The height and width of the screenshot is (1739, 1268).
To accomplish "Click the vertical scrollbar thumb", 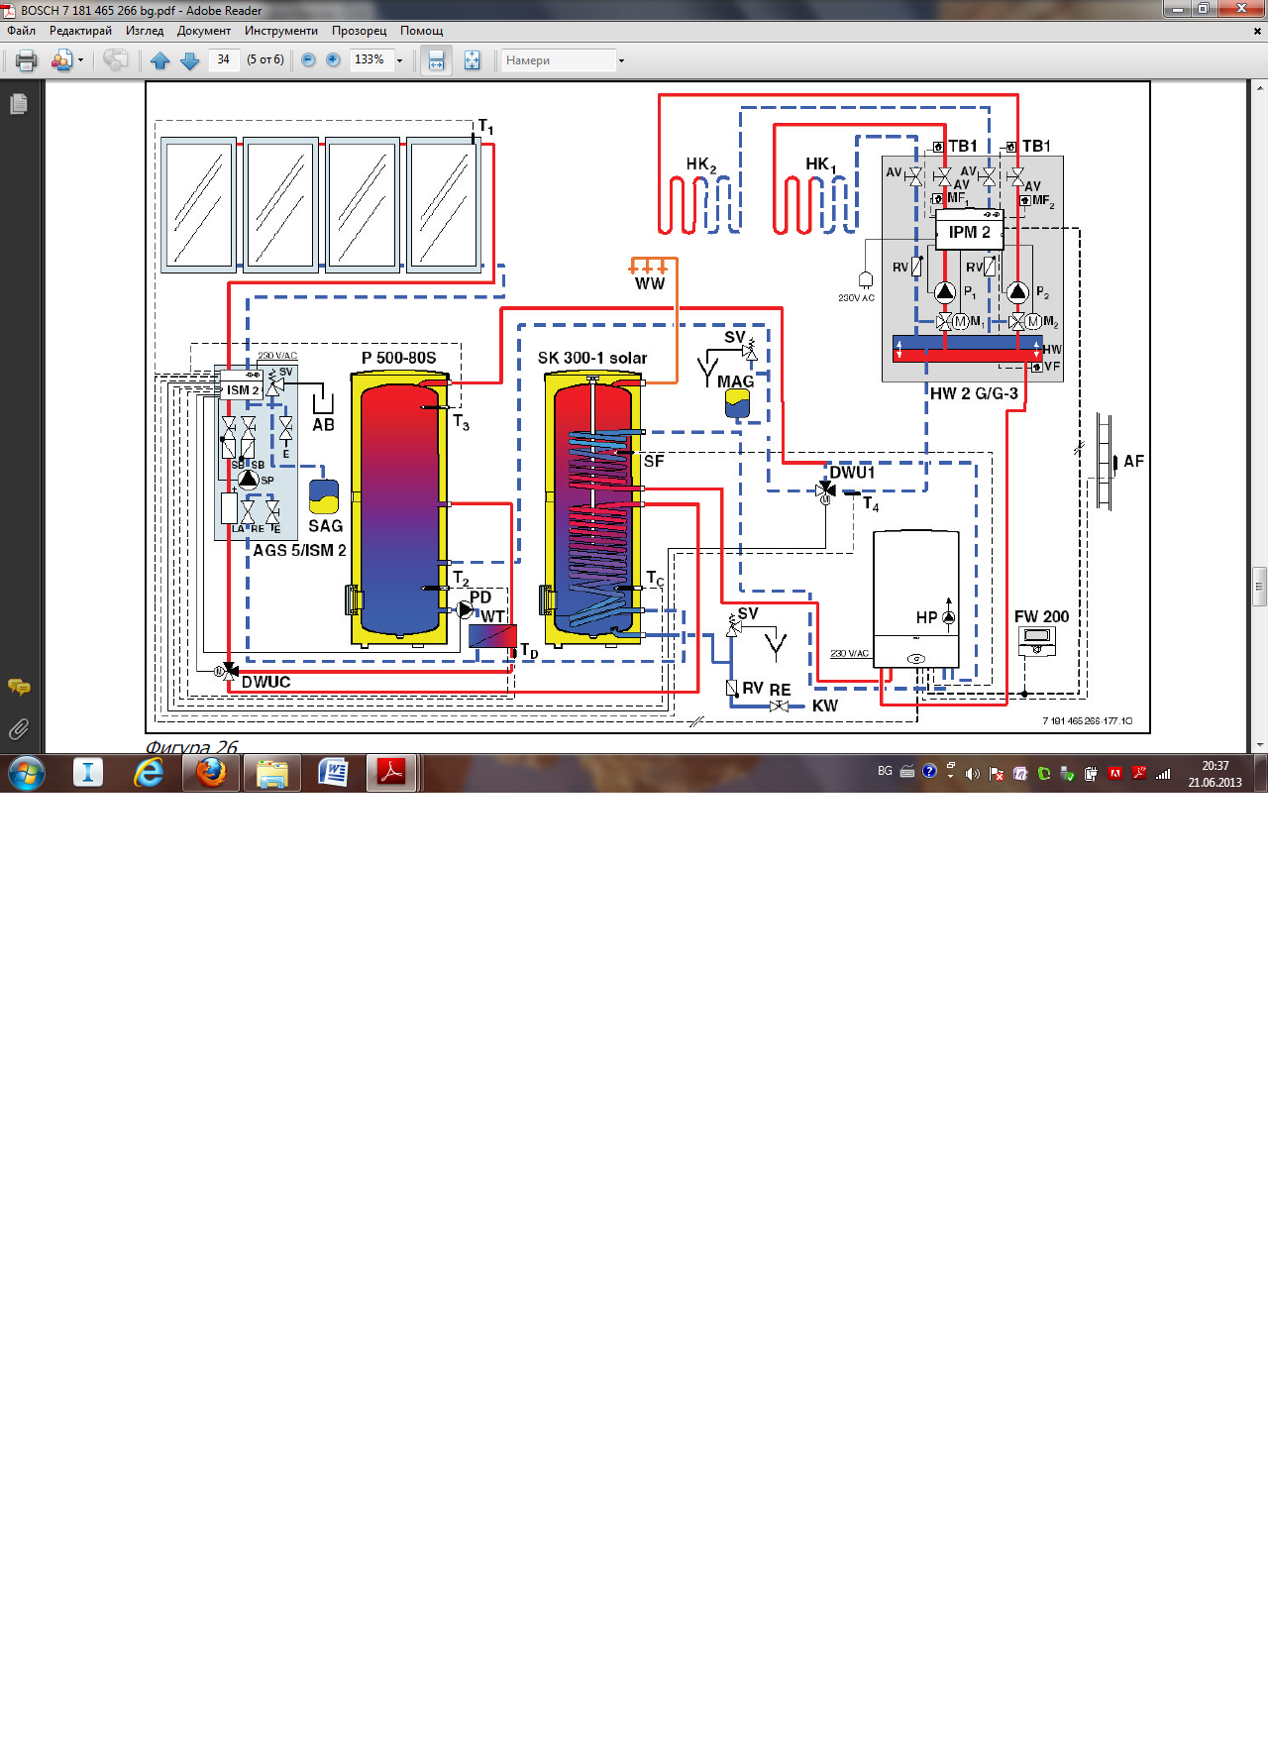I will [1259, 586].
